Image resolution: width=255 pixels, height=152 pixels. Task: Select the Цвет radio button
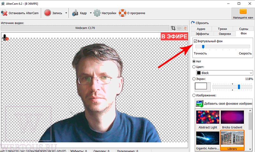[x=194, y=67]
